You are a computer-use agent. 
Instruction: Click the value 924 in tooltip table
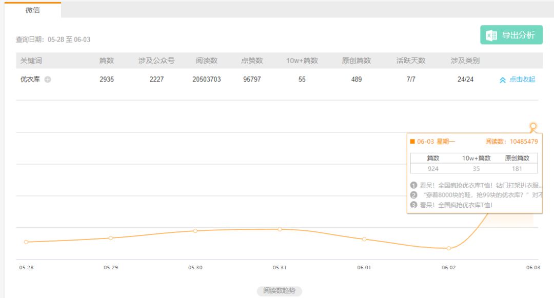433,169
